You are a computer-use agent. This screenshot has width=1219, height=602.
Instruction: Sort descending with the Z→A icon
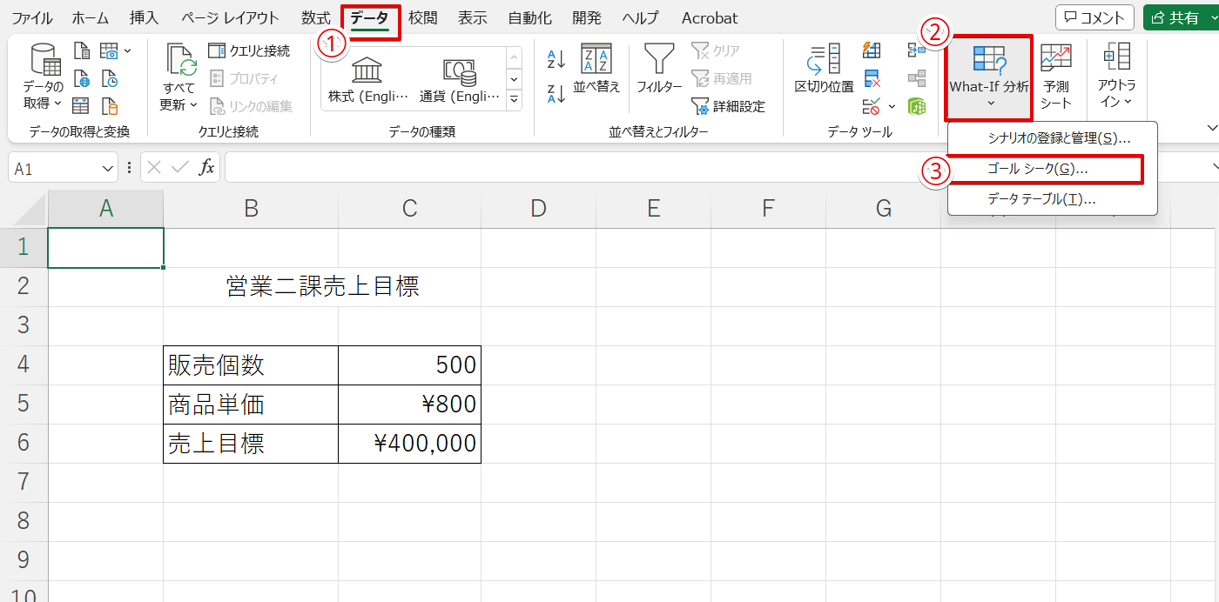(556, 93)
